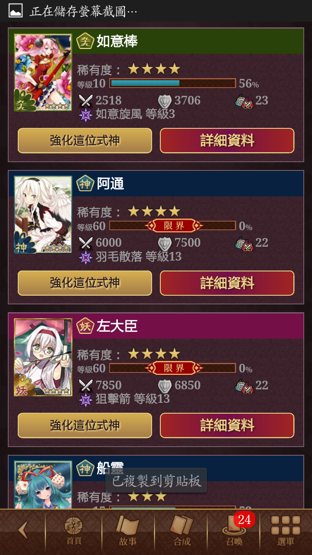Select 左大臣 character portrait
312x555 pixels.
coord(43,357)
